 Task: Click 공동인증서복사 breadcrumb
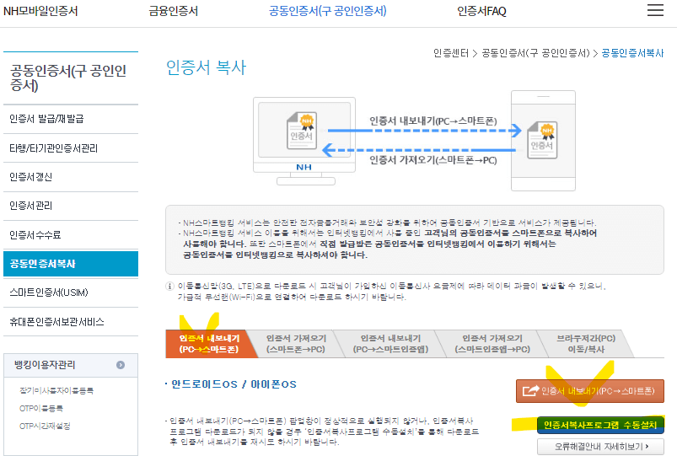pyautogui.click(x=632, y=53)
